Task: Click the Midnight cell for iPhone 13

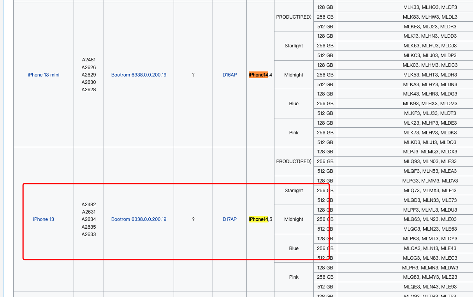Action: pyautogui.click(x=294, y=219)
